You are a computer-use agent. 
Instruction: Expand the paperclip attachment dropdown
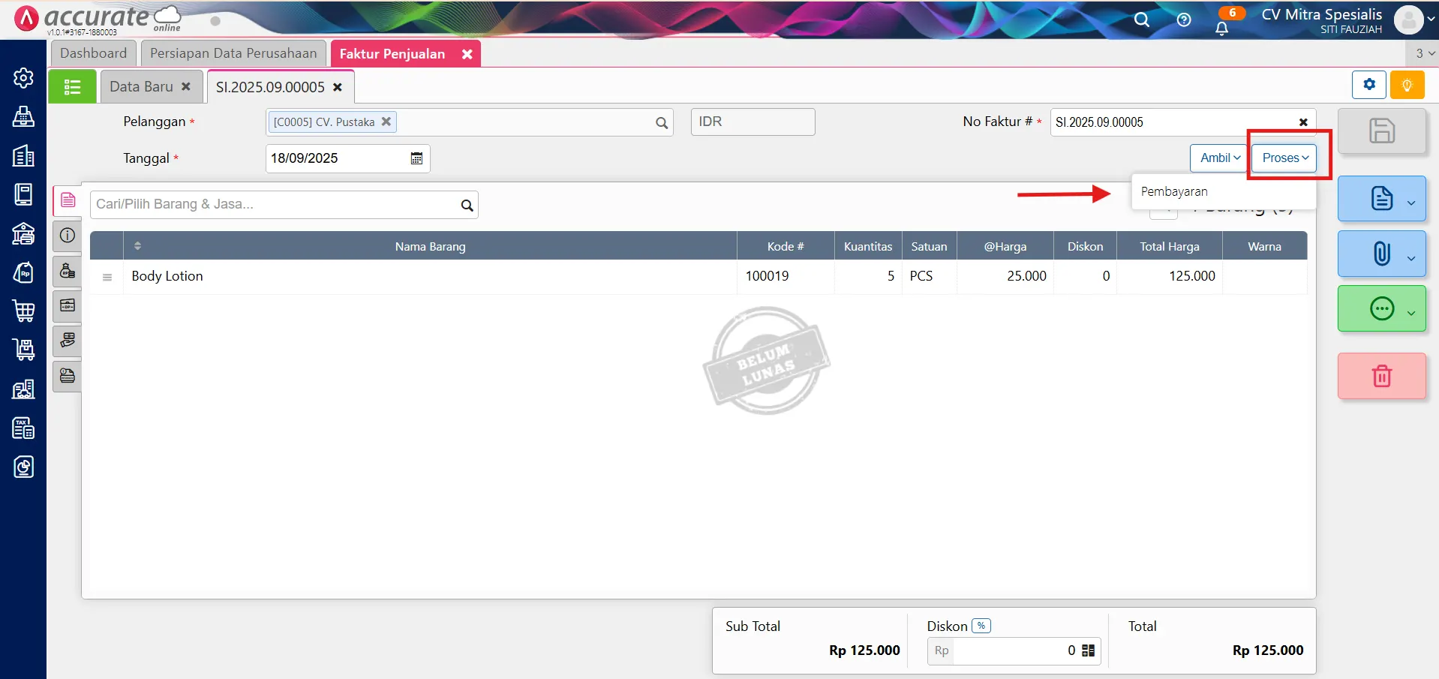pos(1410,257)
